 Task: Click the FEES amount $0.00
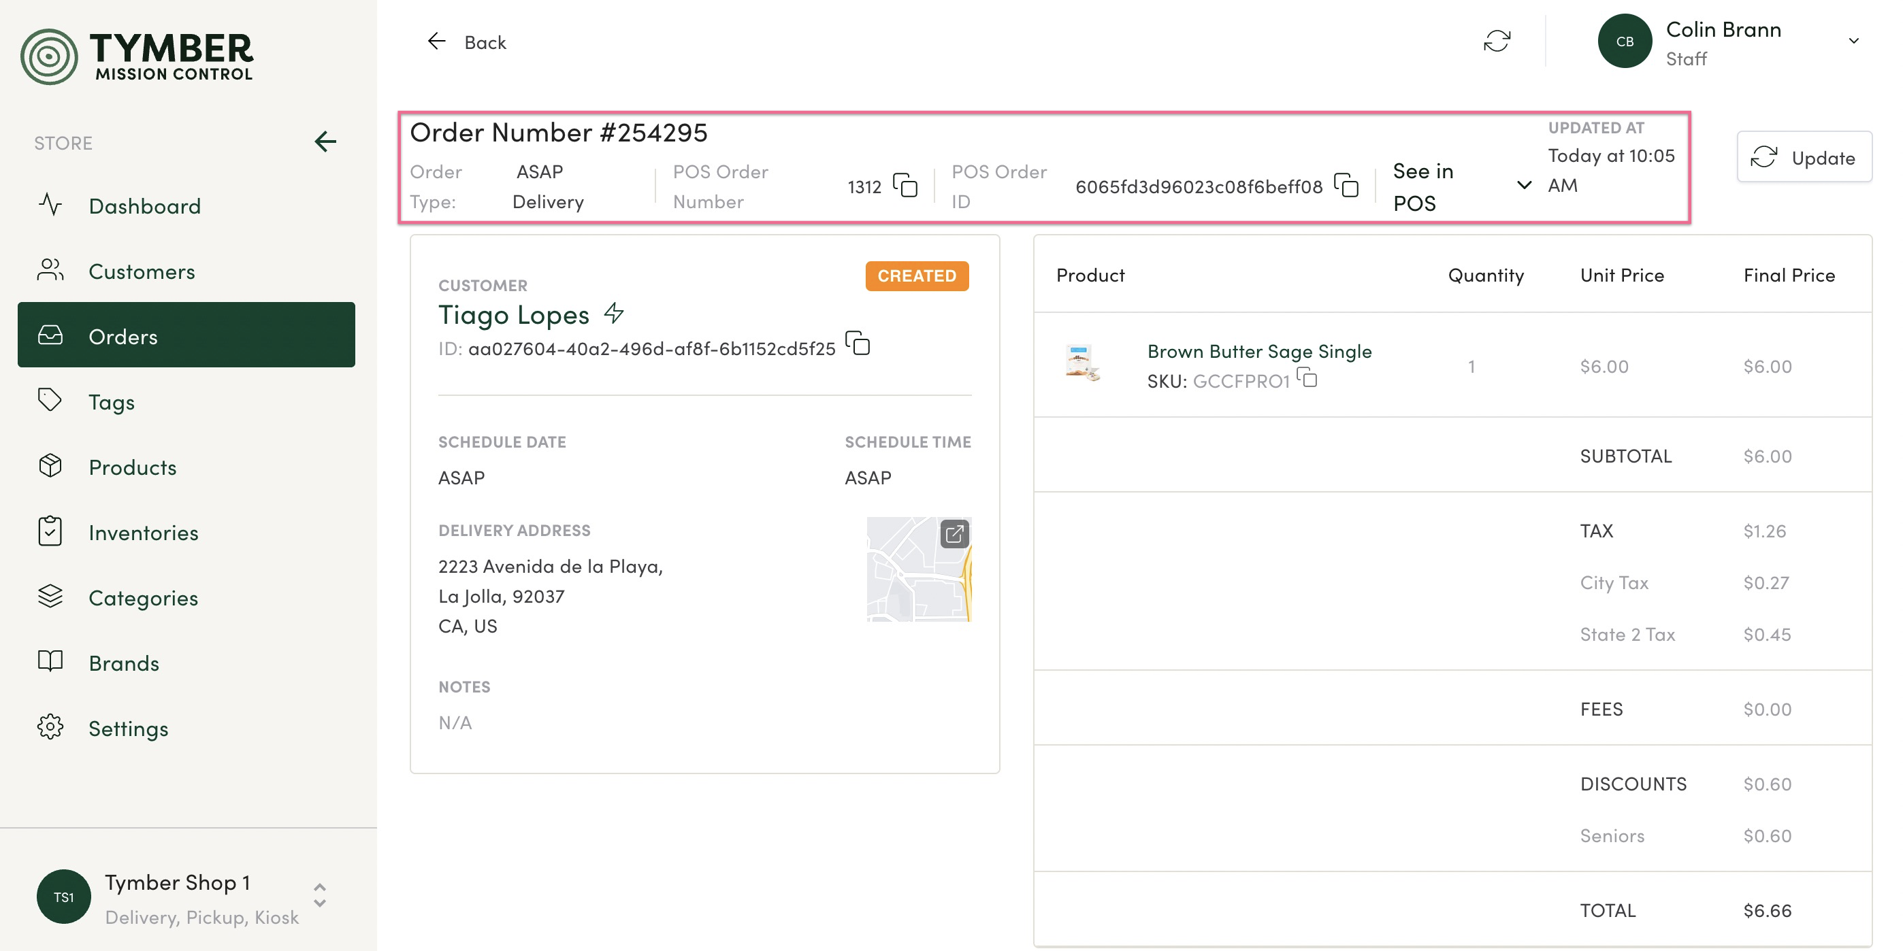coord(1767,710)
